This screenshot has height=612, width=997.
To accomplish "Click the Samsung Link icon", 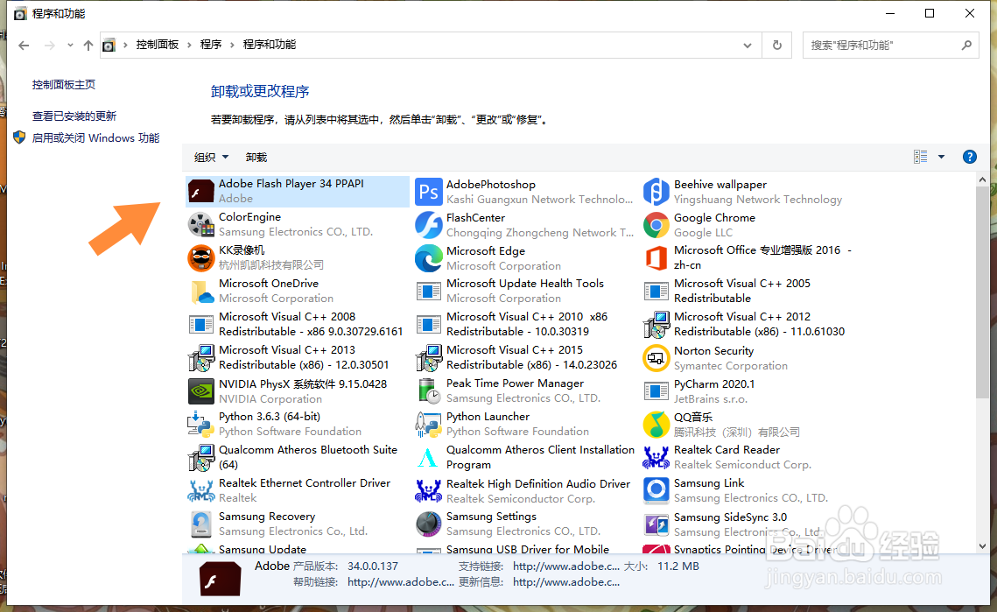I will (656, 490).
